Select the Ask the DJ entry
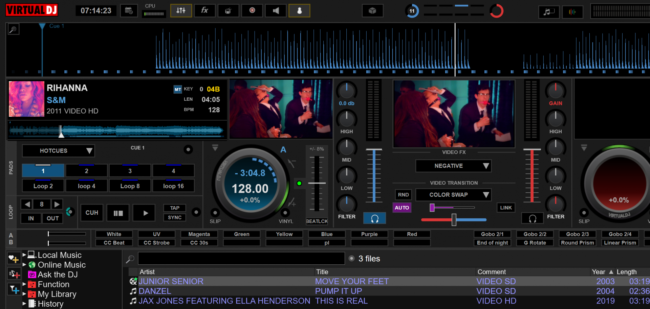The height and width of the screenshot is (309, 650). (x=58, y=275)
